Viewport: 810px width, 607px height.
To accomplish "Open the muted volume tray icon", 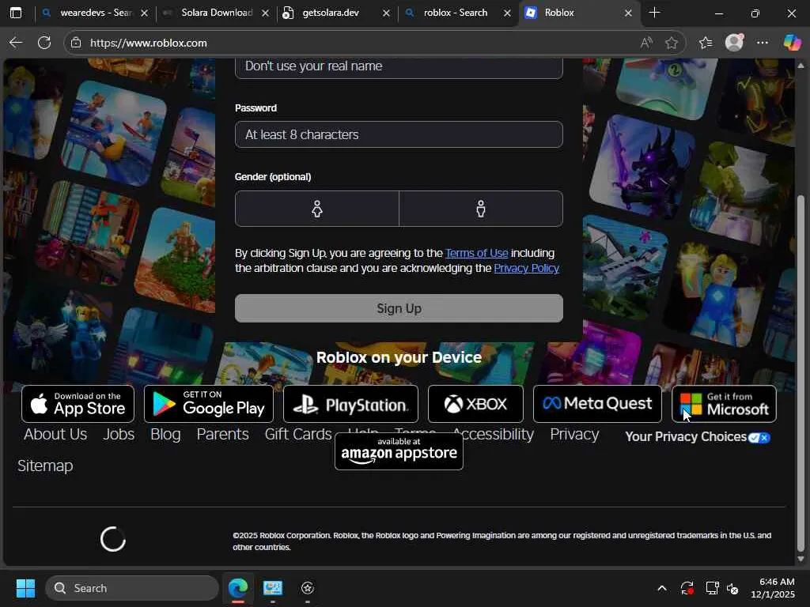I will click(732, 588).
